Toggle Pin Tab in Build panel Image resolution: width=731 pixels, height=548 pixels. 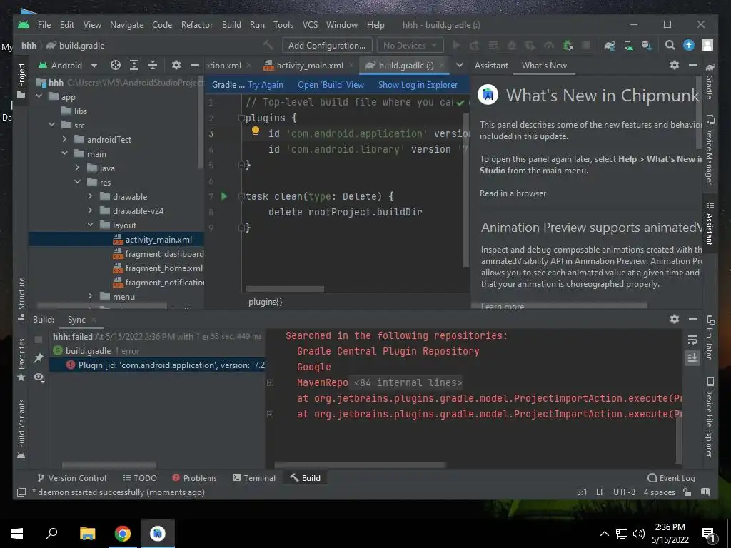point(39,358)
